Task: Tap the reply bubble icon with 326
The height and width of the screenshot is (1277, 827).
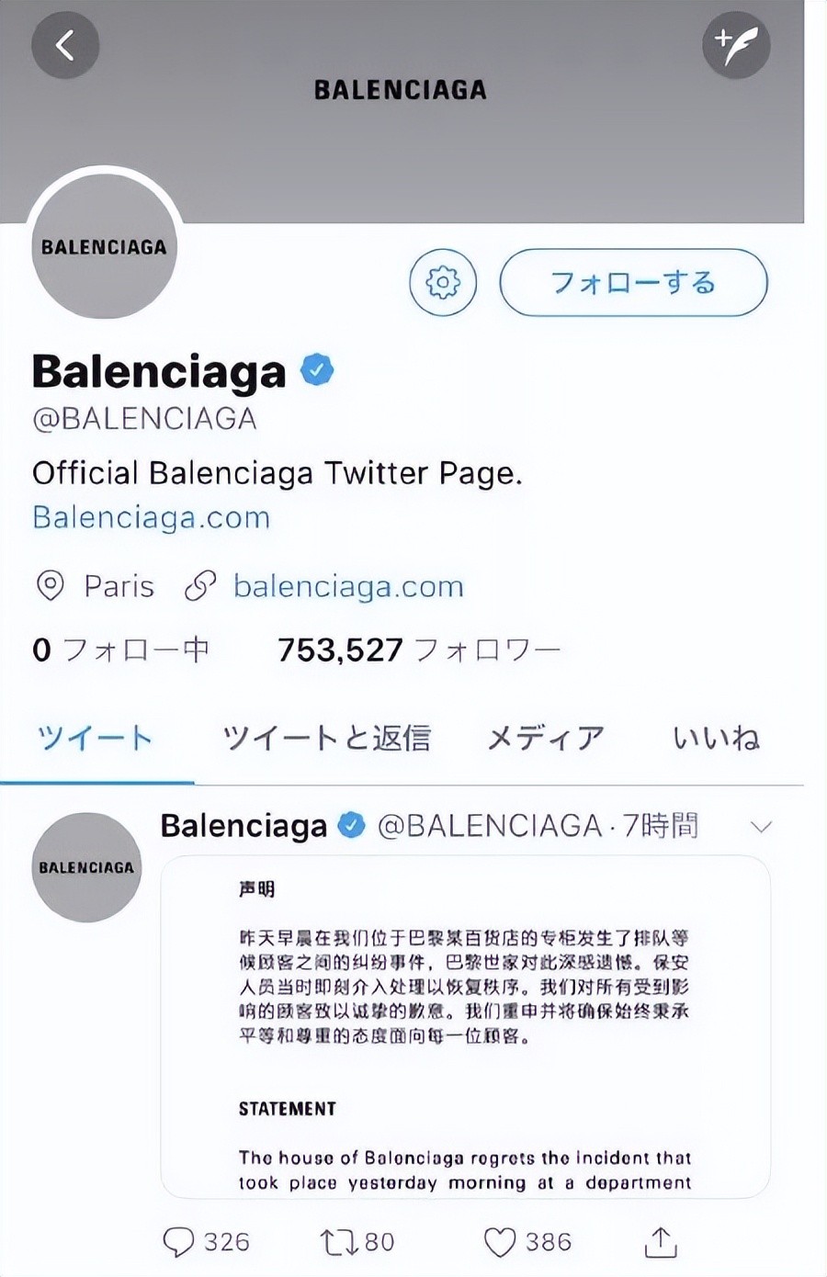Action: click(178, 1242)
